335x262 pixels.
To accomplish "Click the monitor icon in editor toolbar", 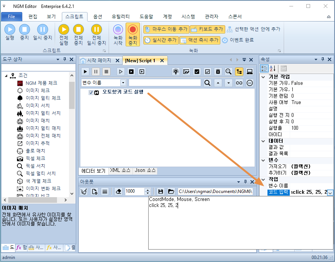I will pyautogui.click(x=249, y=72).
